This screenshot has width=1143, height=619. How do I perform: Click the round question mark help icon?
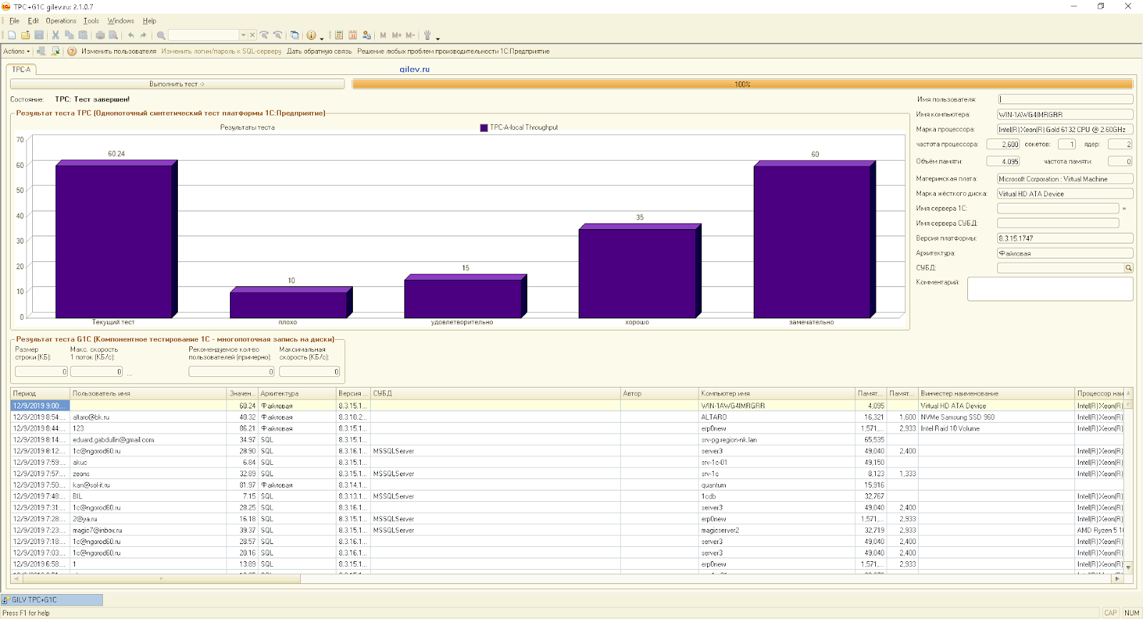[72, 51]
